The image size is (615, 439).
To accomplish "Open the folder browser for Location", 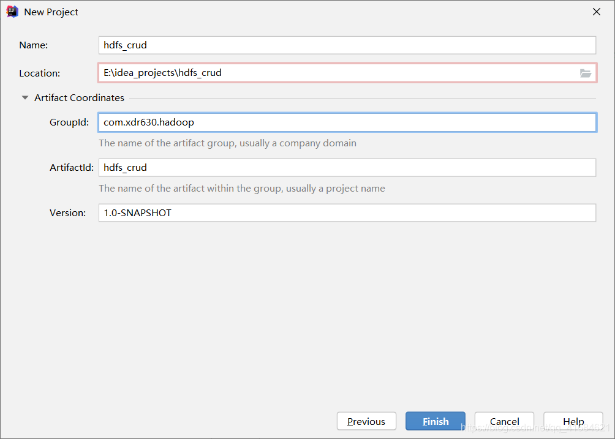I will (x=585, y=73).
